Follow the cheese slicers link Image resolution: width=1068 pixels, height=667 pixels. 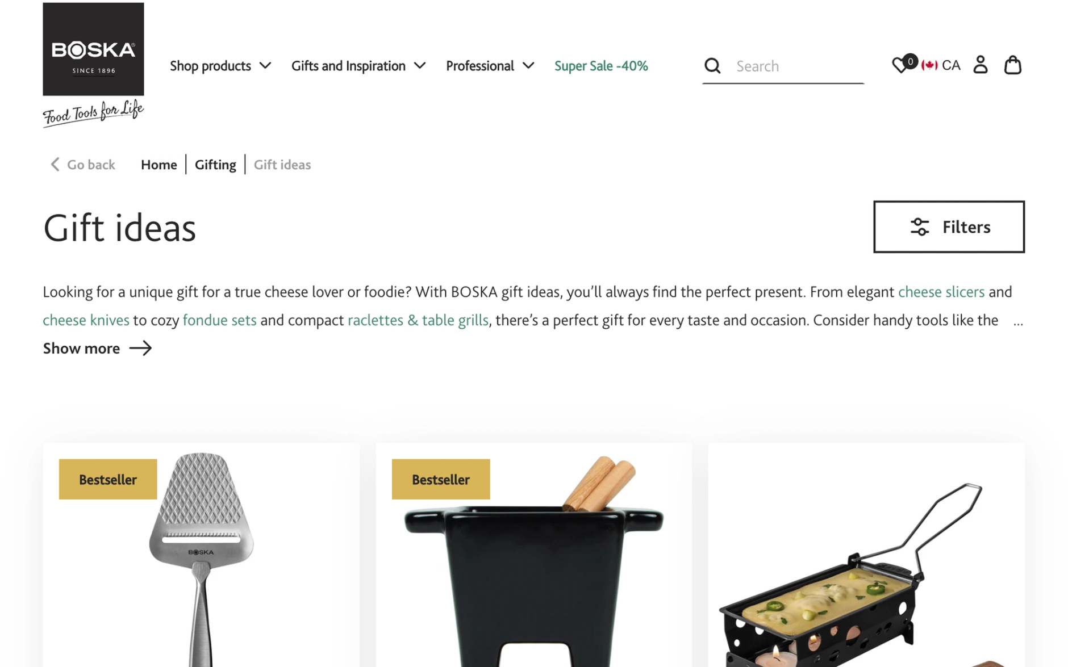point(941,292)
